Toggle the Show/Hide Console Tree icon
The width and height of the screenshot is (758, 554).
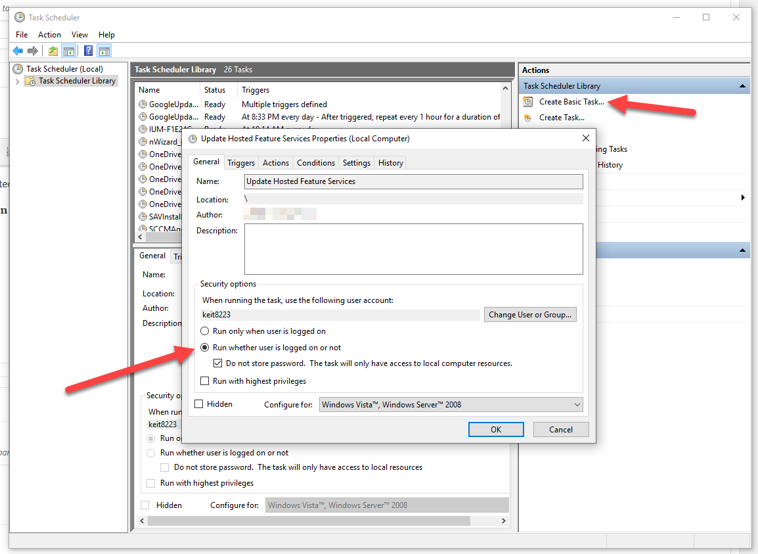click(70, 51)
